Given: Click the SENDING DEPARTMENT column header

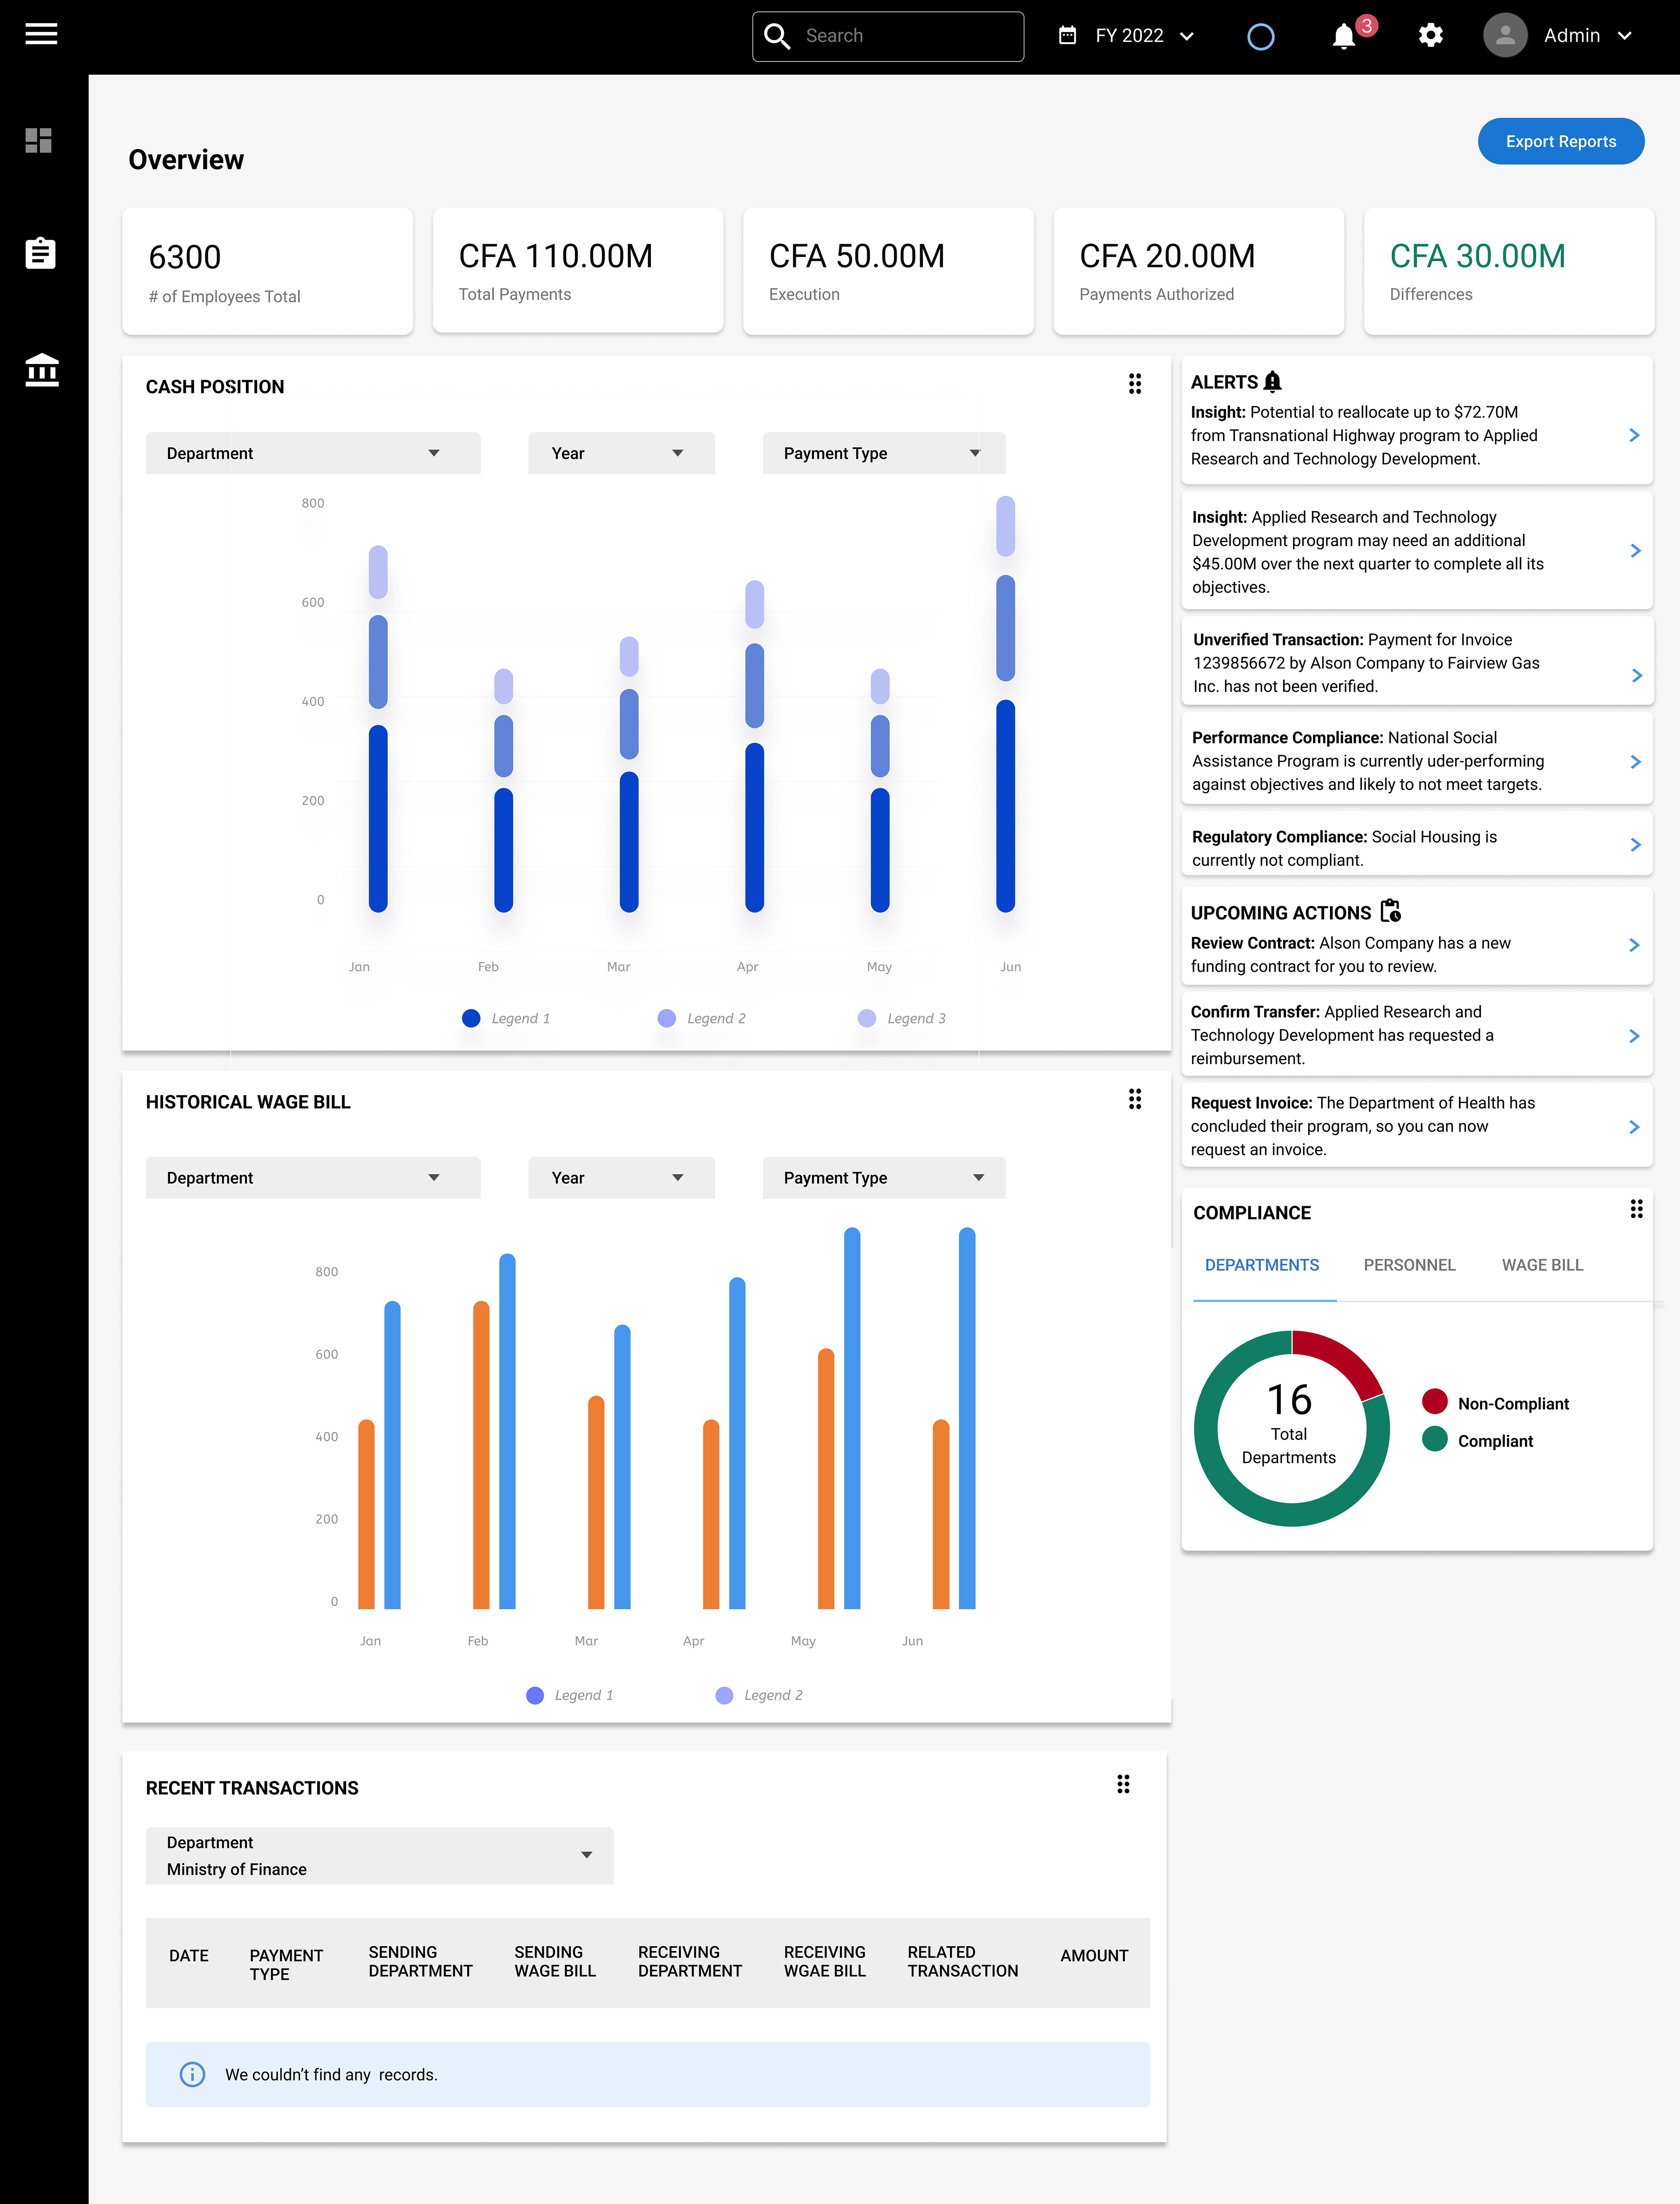Looking at the screenshot, I should 420,1962.
